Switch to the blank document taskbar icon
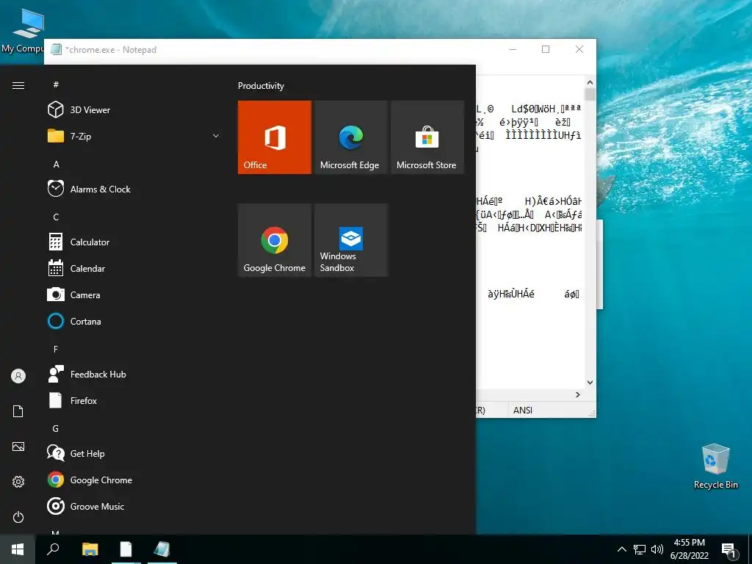The image size is (752, 564). coord(126,549)
